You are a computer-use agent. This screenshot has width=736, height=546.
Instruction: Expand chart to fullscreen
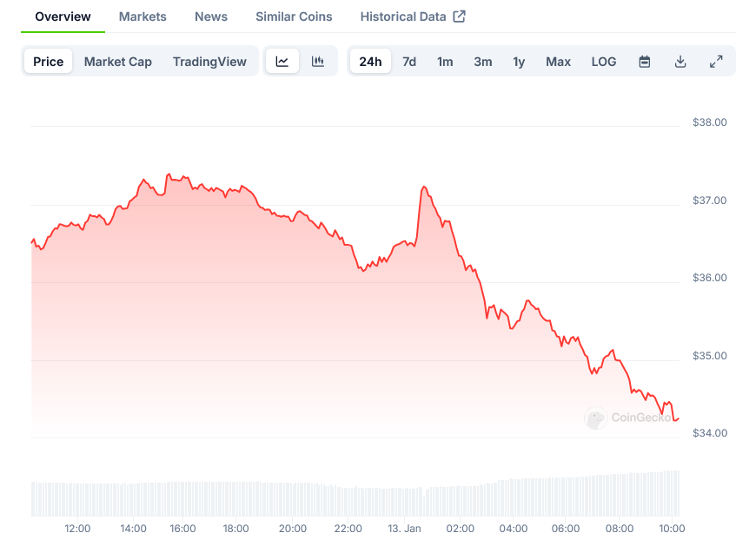716,62
